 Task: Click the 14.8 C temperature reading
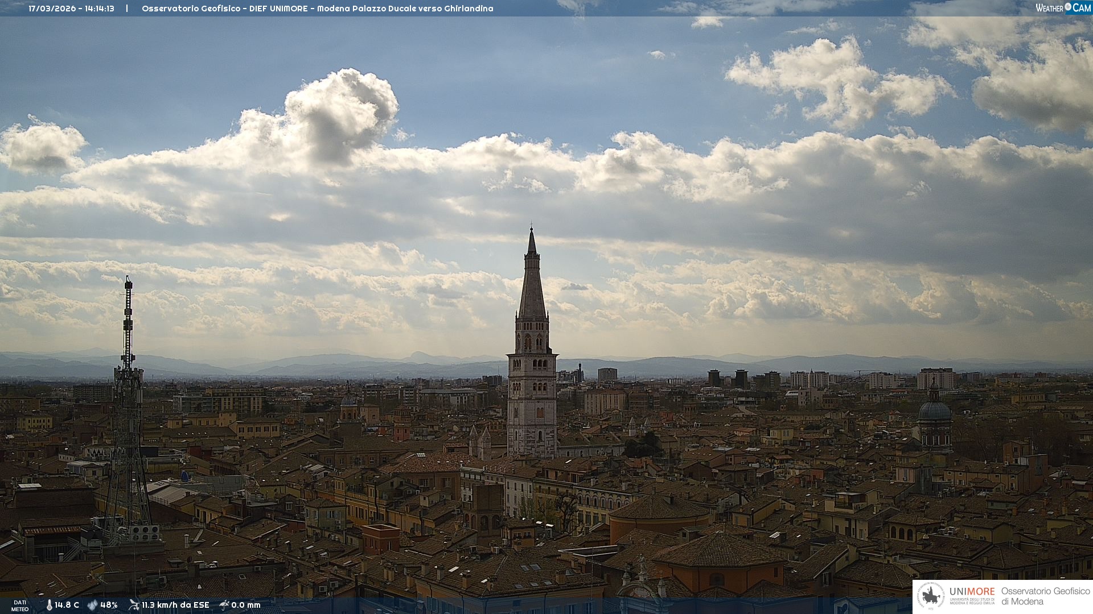[x=67, y=605]
